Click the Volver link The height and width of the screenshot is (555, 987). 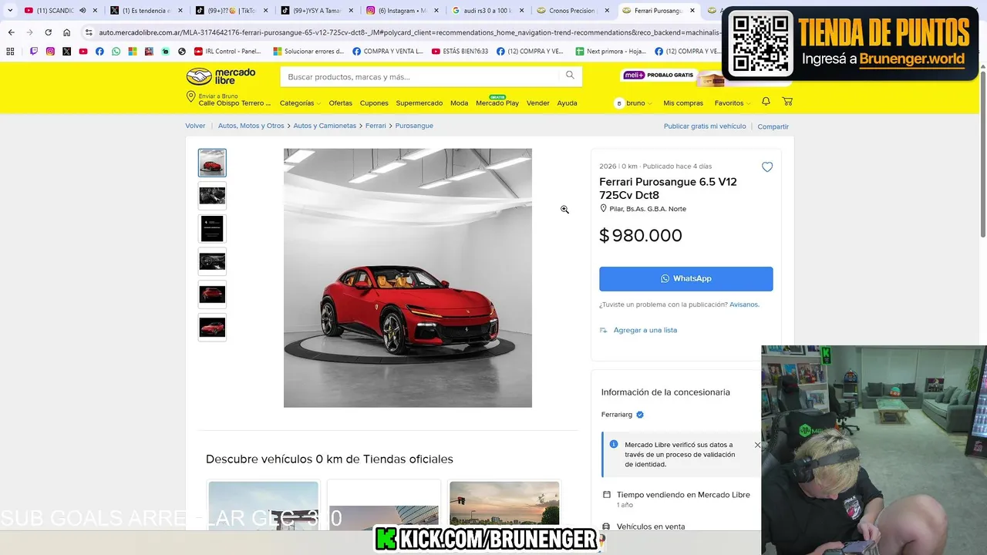(x=195, y=126)
